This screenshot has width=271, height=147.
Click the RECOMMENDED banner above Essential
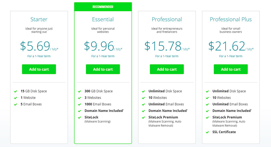(103, 7)
